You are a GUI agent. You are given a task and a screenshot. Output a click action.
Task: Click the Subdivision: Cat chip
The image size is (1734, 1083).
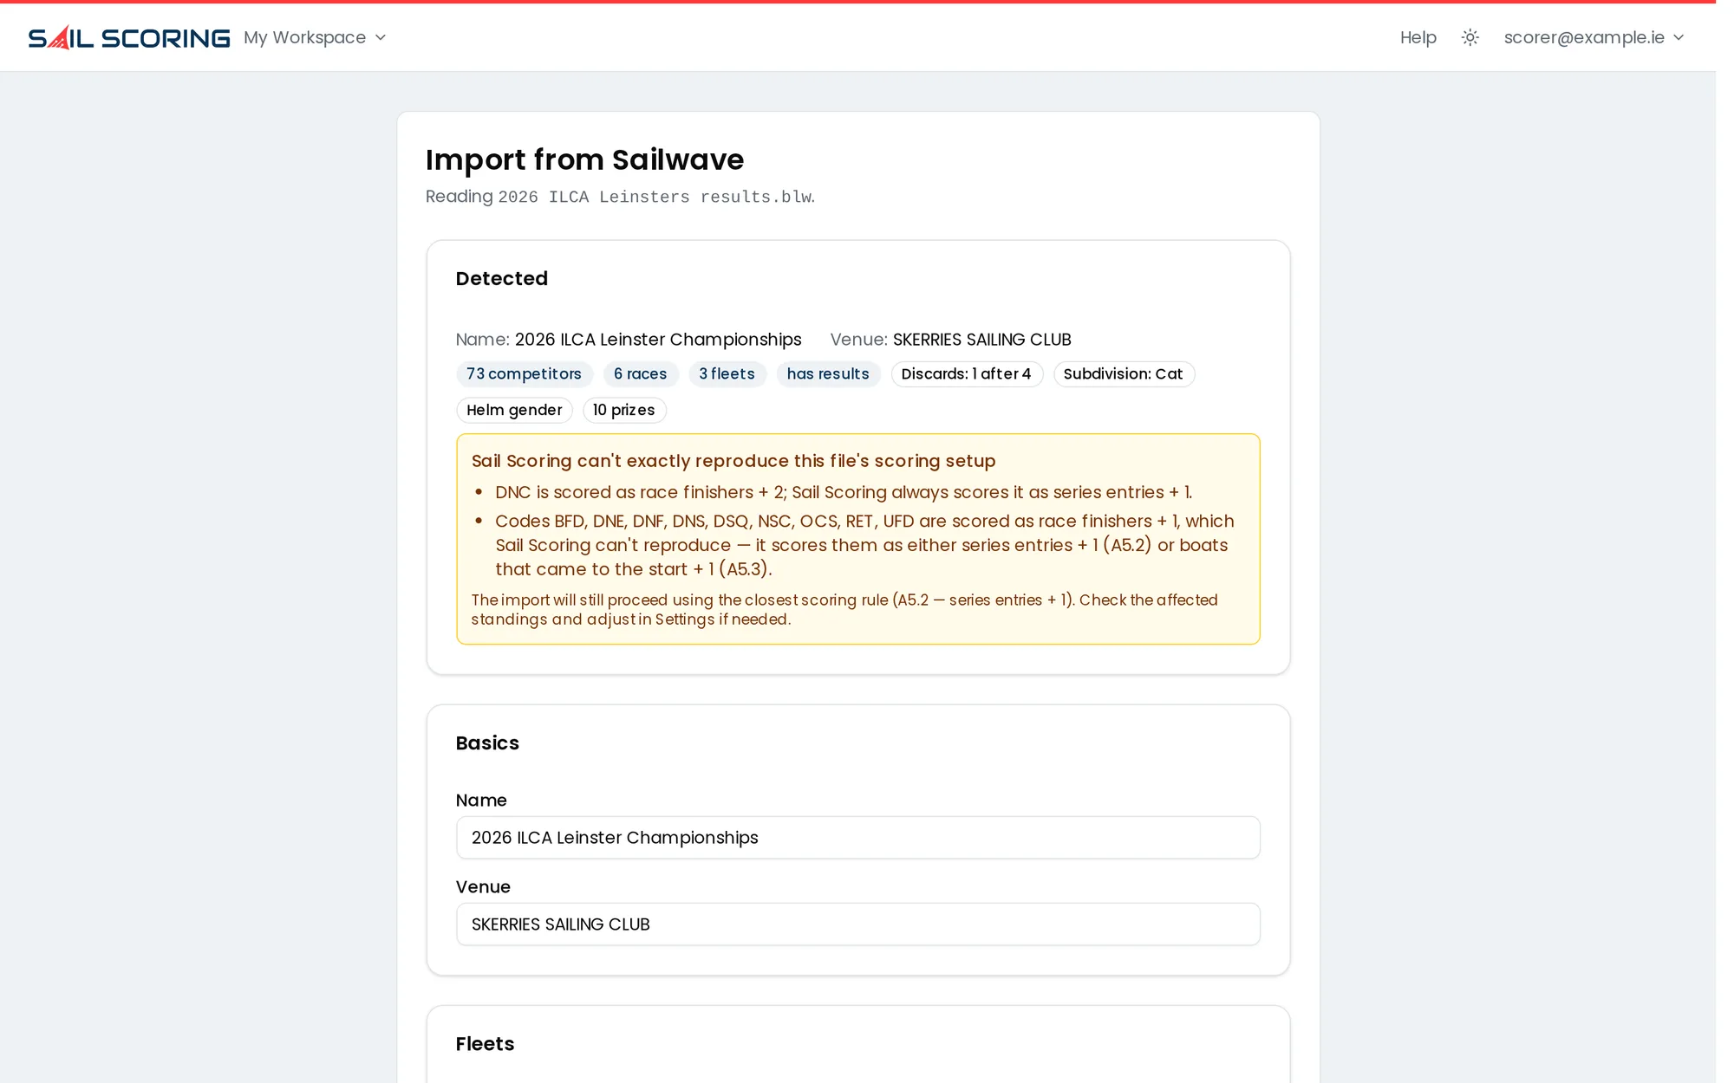(x=1123, y=374)
